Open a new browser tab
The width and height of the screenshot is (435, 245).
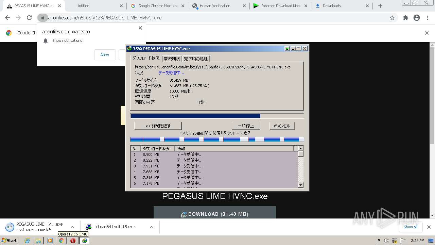pyautogui.click(x=380, y=6)
